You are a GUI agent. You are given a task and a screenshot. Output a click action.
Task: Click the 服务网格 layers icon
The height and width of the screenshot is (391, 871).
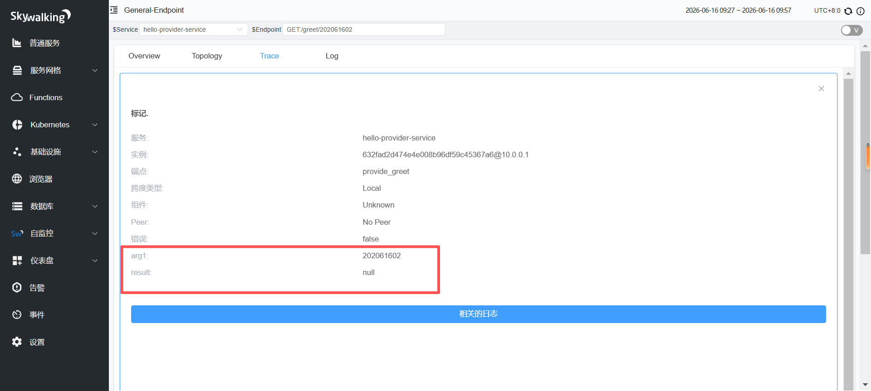(x=17, y=70)
